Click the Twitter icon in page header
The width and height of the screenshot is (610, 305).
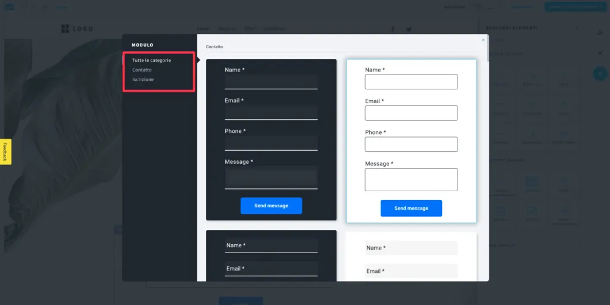[x=409, y=29]
